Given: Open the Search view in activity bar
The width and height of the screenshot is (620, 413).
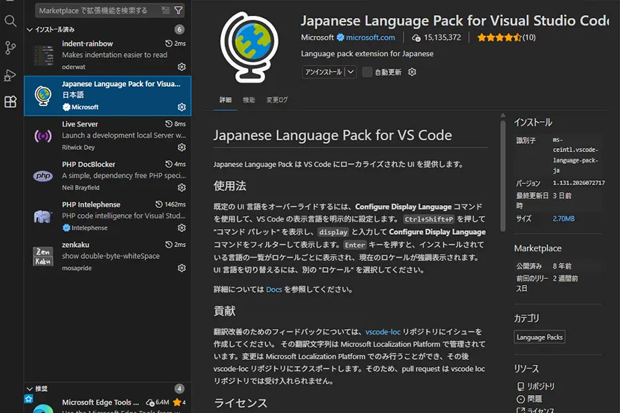Looking at the screenshot, I should [x=10, y=21].
